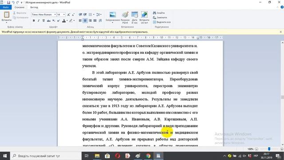Click the increase indent icon
284x160 pixels.
(85, 15)
